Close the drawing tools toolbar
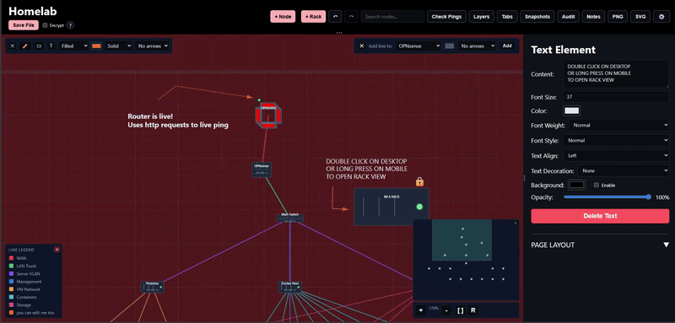 [13, 46]
